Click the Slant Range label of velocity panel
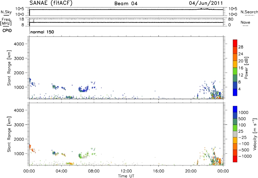Viewport: 258px width, 178px height. (9, 134)
